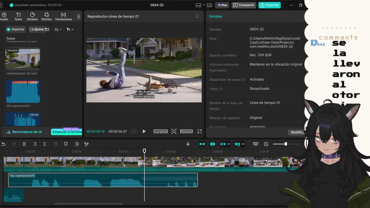The height and width of the screenshot is (208, 370).
Task: Trim clip left of the playhead
Action: pyautogui.click(x=35, y=144)
